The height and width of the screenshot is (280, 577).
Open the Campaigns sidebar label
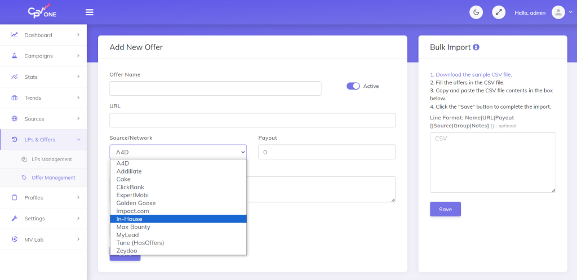pyautogui.click(x=39, y=56)
